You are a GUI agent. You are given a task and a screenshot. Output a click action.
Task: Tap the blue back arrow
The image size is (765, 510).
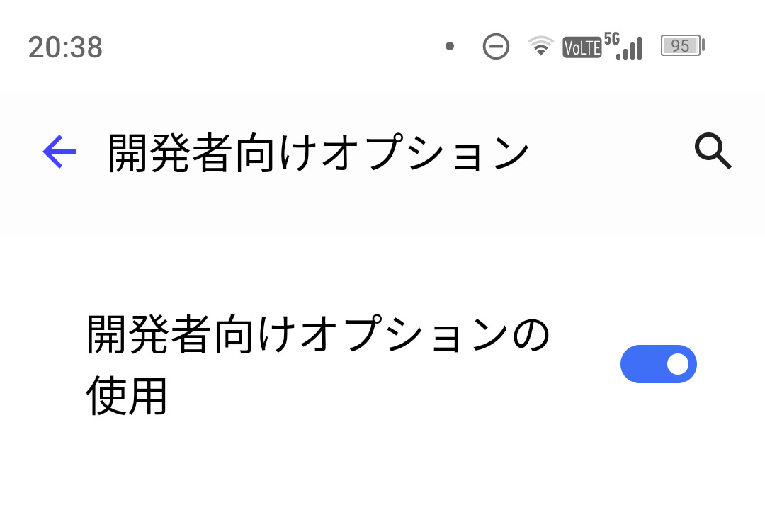[x=59, y=152]
